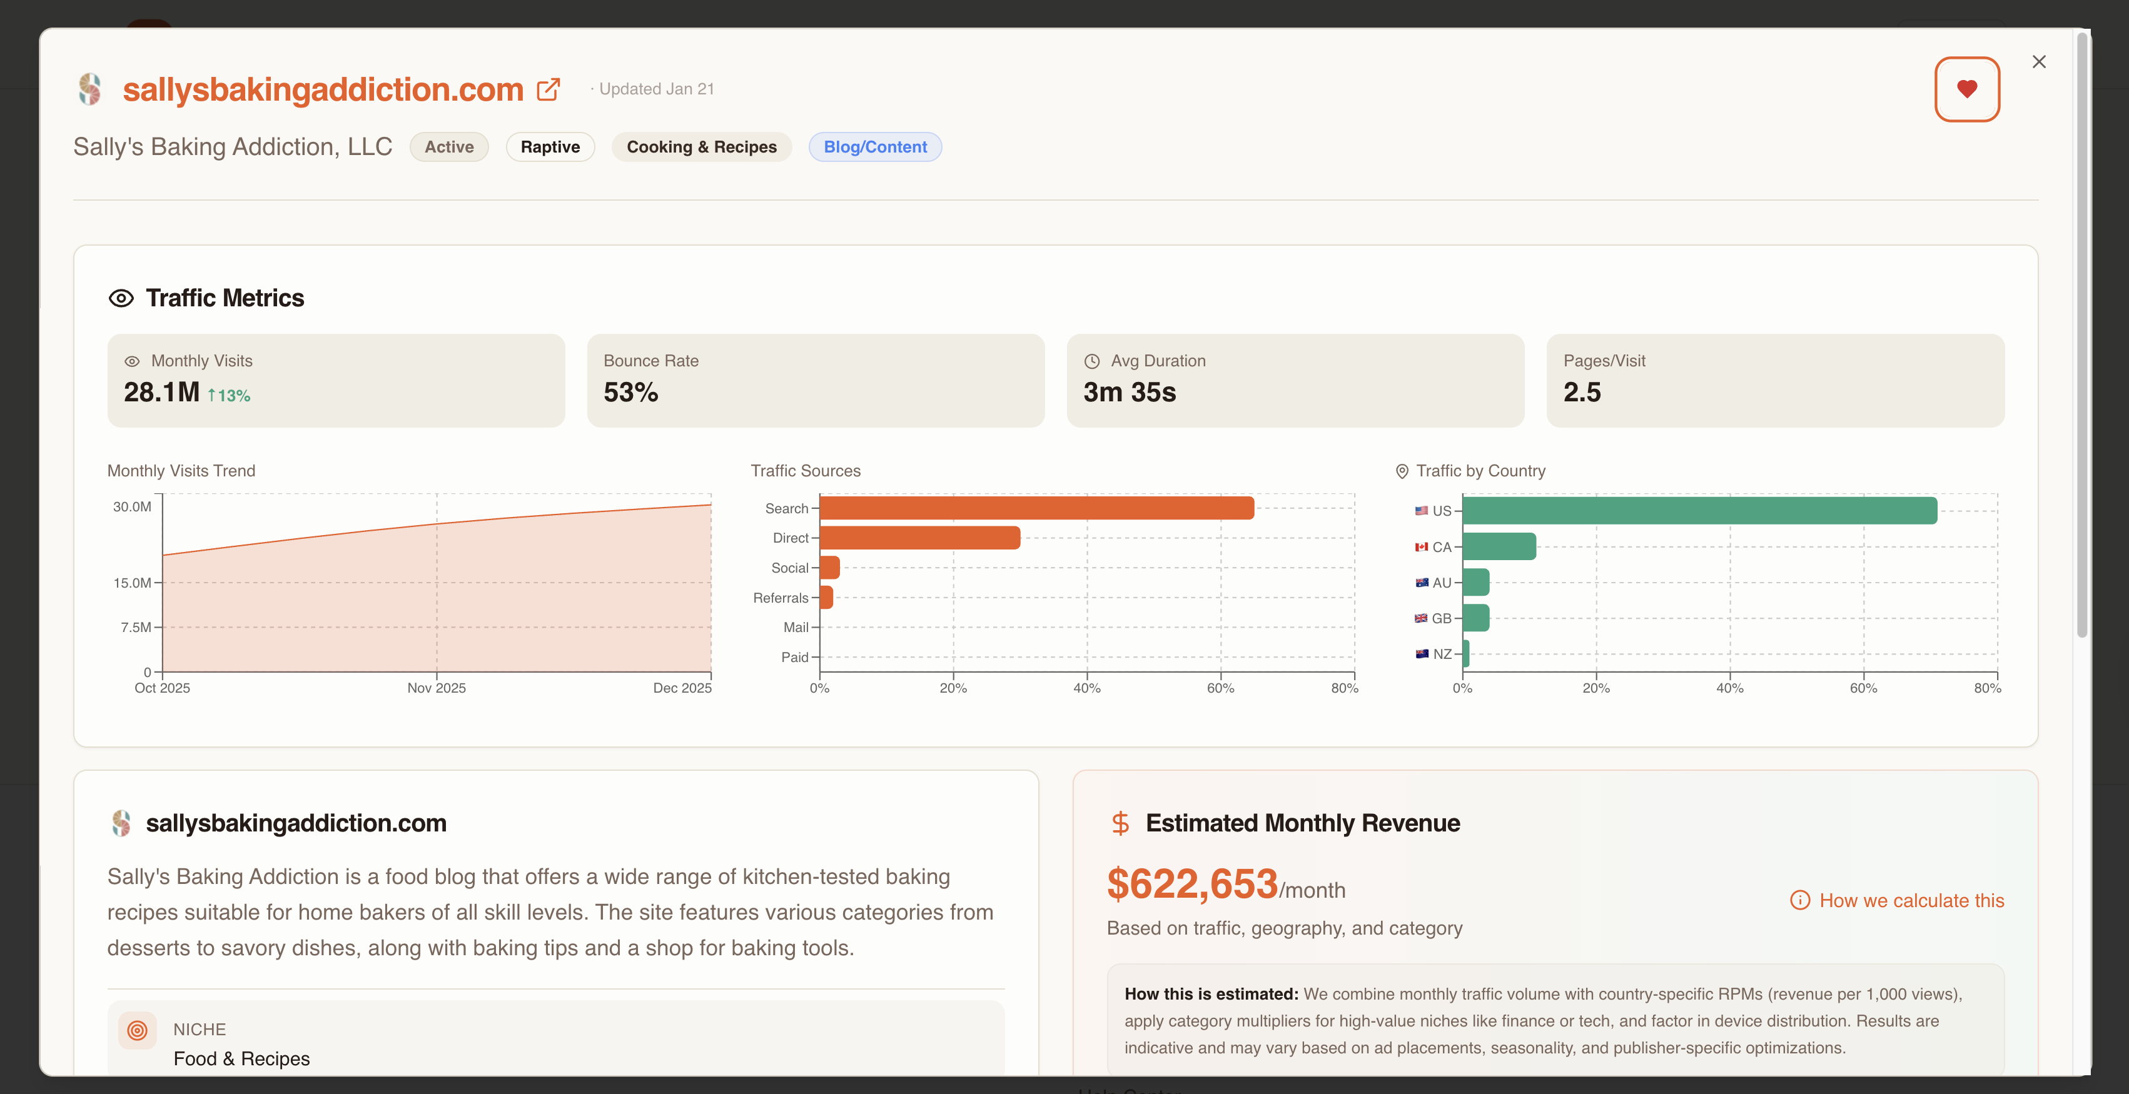Click the Estimated Monthly Revenue heading

[1303, 823]
